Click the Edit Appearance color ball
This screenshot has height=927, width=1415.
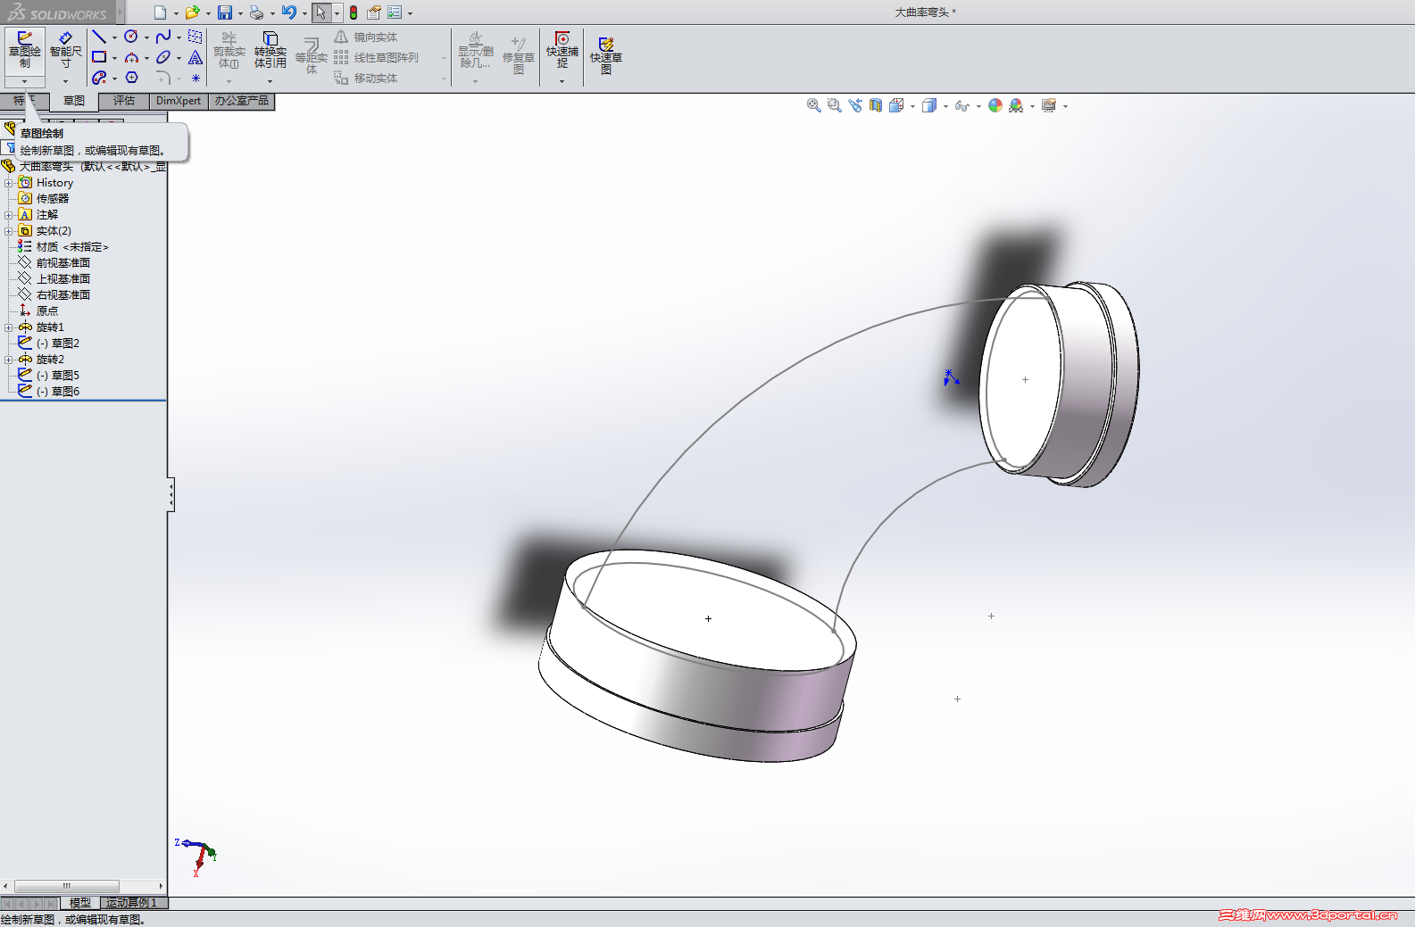995,105
